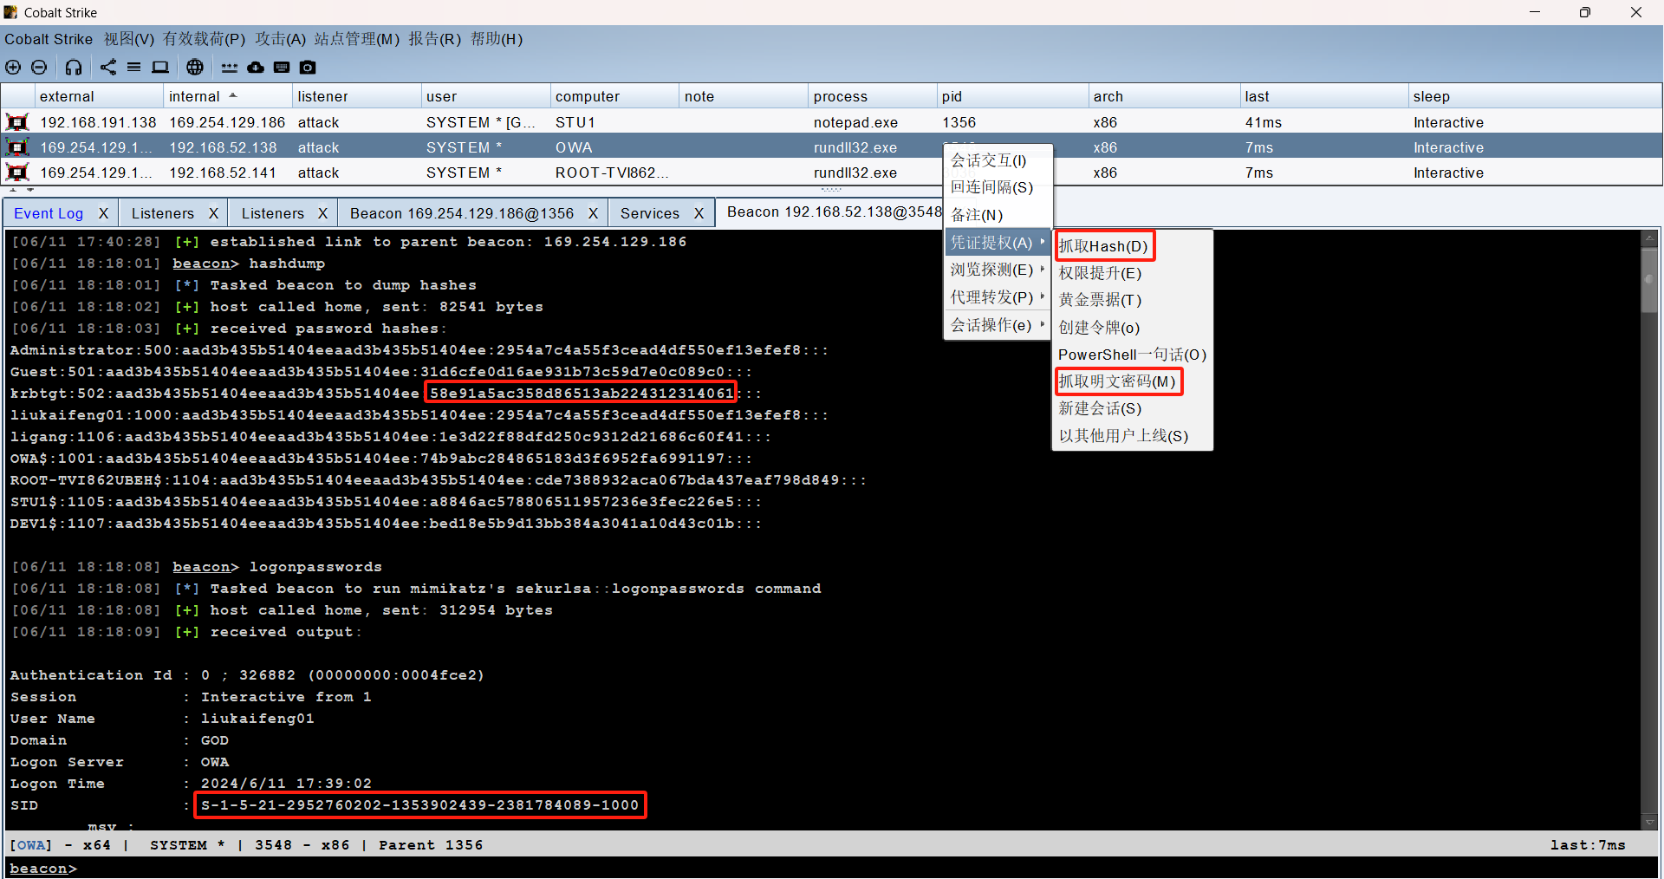Screen dimensions: 1664x879
Task: Close the Services tab
Action: 699,213
